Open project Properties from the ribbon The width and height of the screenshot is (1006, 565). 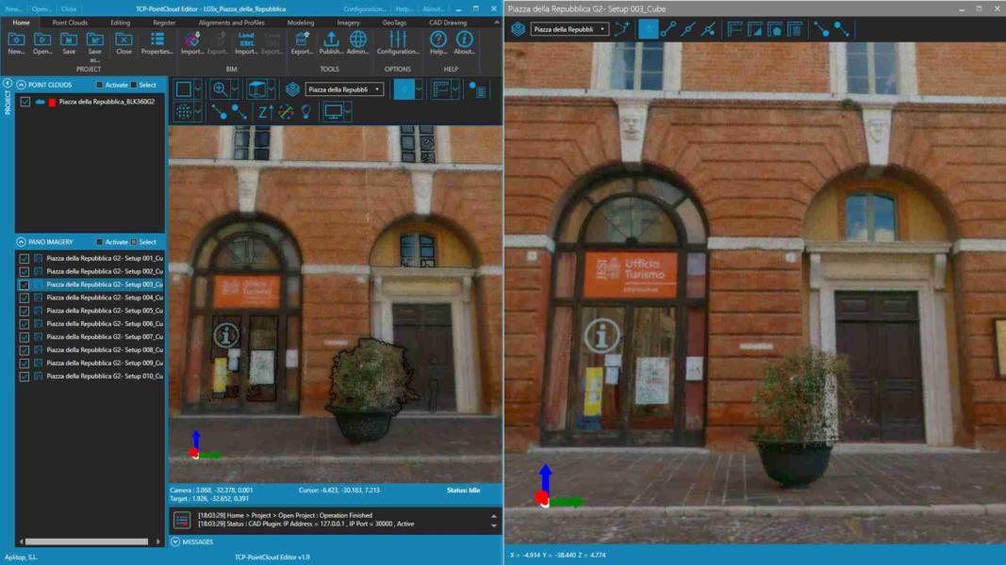[157, 43]
